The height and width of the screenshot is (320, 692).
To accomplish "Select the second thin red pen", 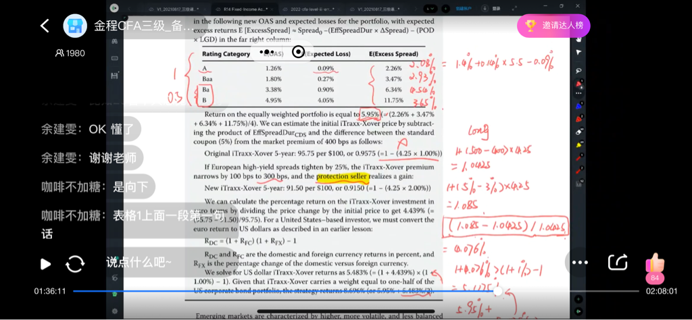I will click(578, 170).
